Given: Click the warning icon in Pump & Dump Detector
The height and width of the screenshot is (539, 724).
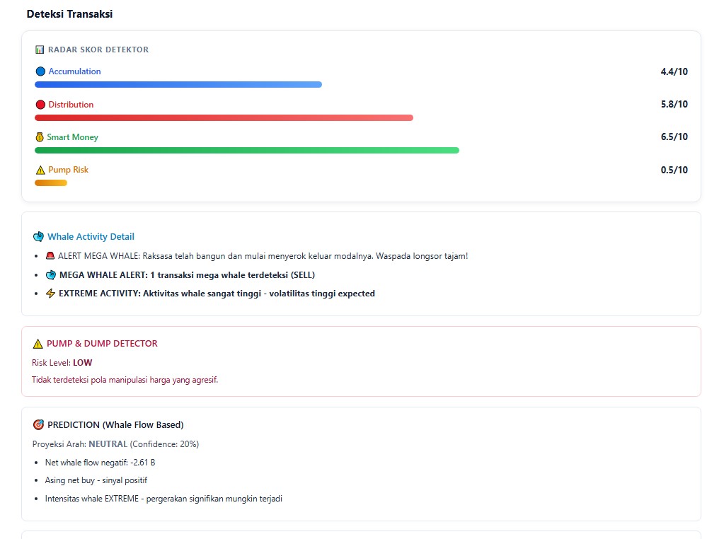Looking at the screenshot, I should 38,344.
